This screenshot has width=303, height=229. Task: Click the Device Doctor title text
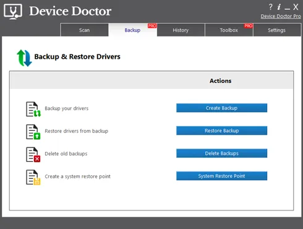click(x=70, y=11)
